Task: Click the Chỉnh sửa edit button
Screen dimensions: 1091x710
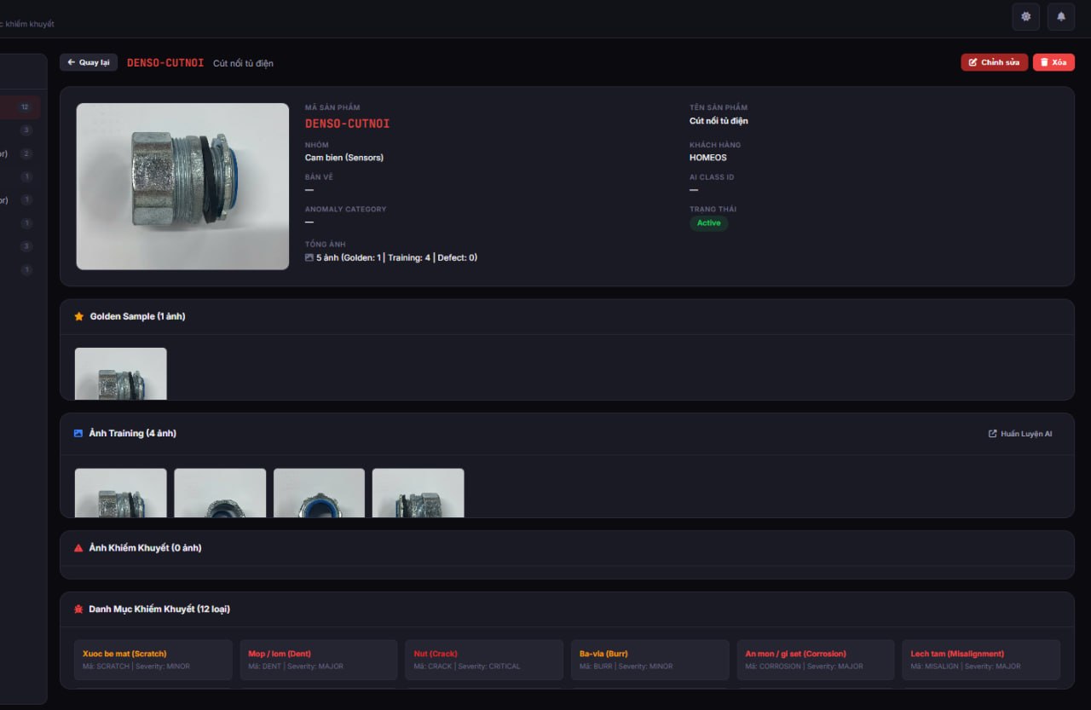Action: pyautogui.click(x=994, y=62)
